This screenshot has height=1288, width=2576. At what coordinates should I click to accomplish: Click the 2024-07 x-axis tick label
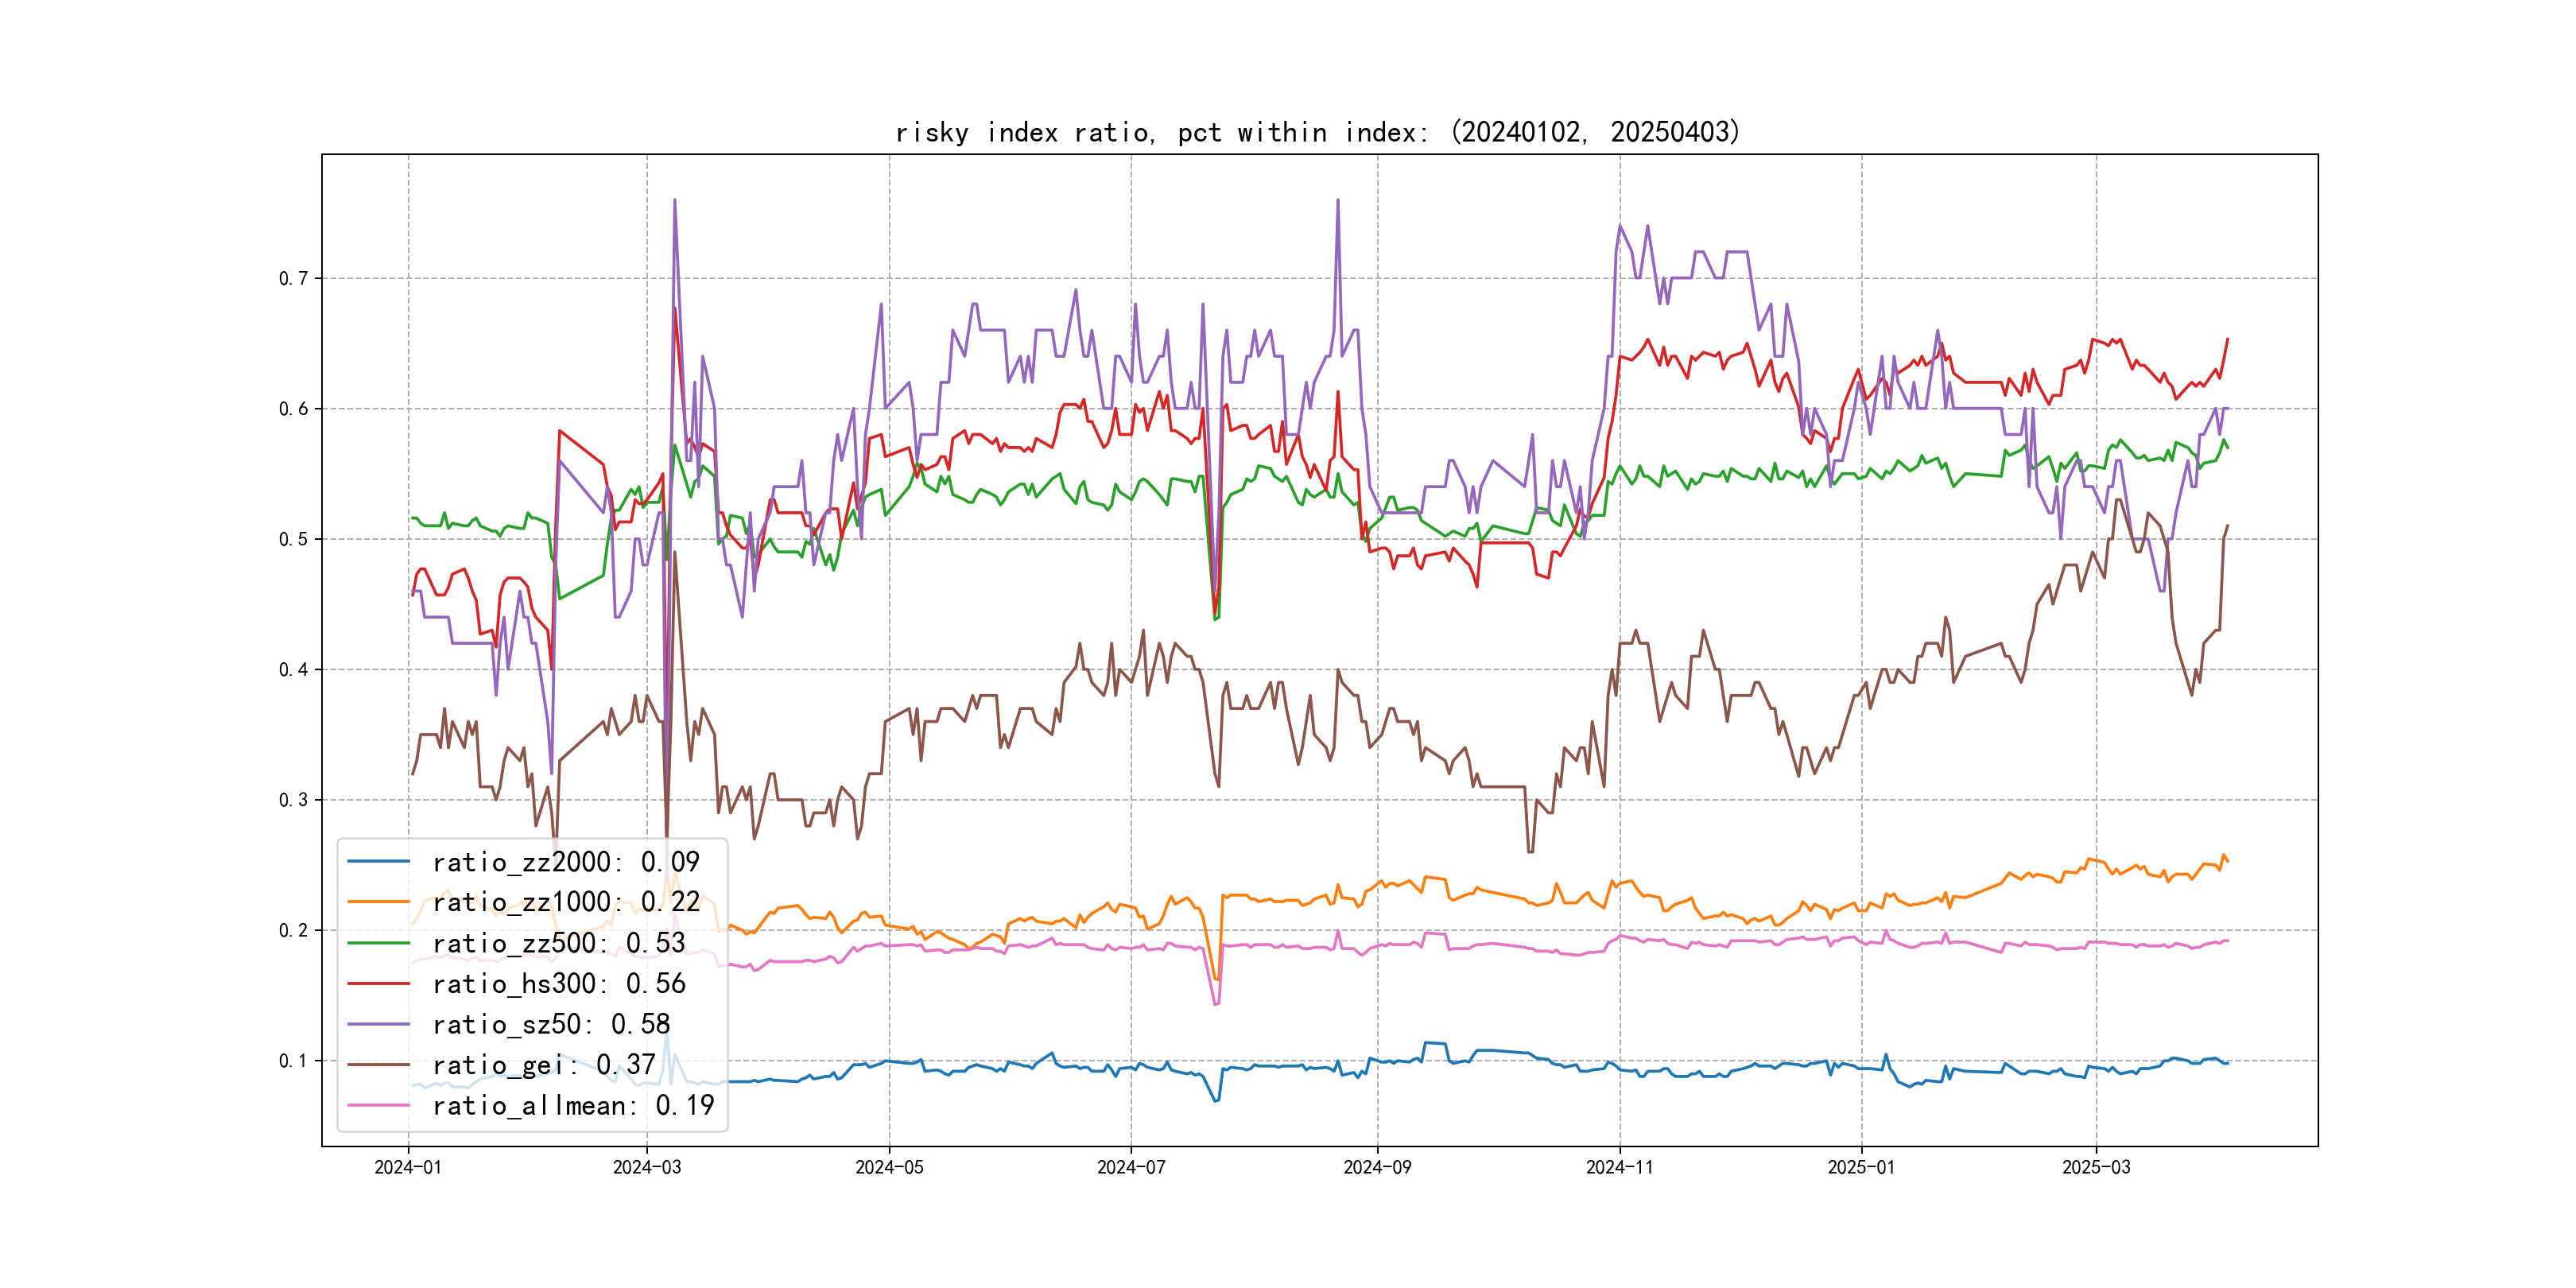click(x=1131, y=1167)
